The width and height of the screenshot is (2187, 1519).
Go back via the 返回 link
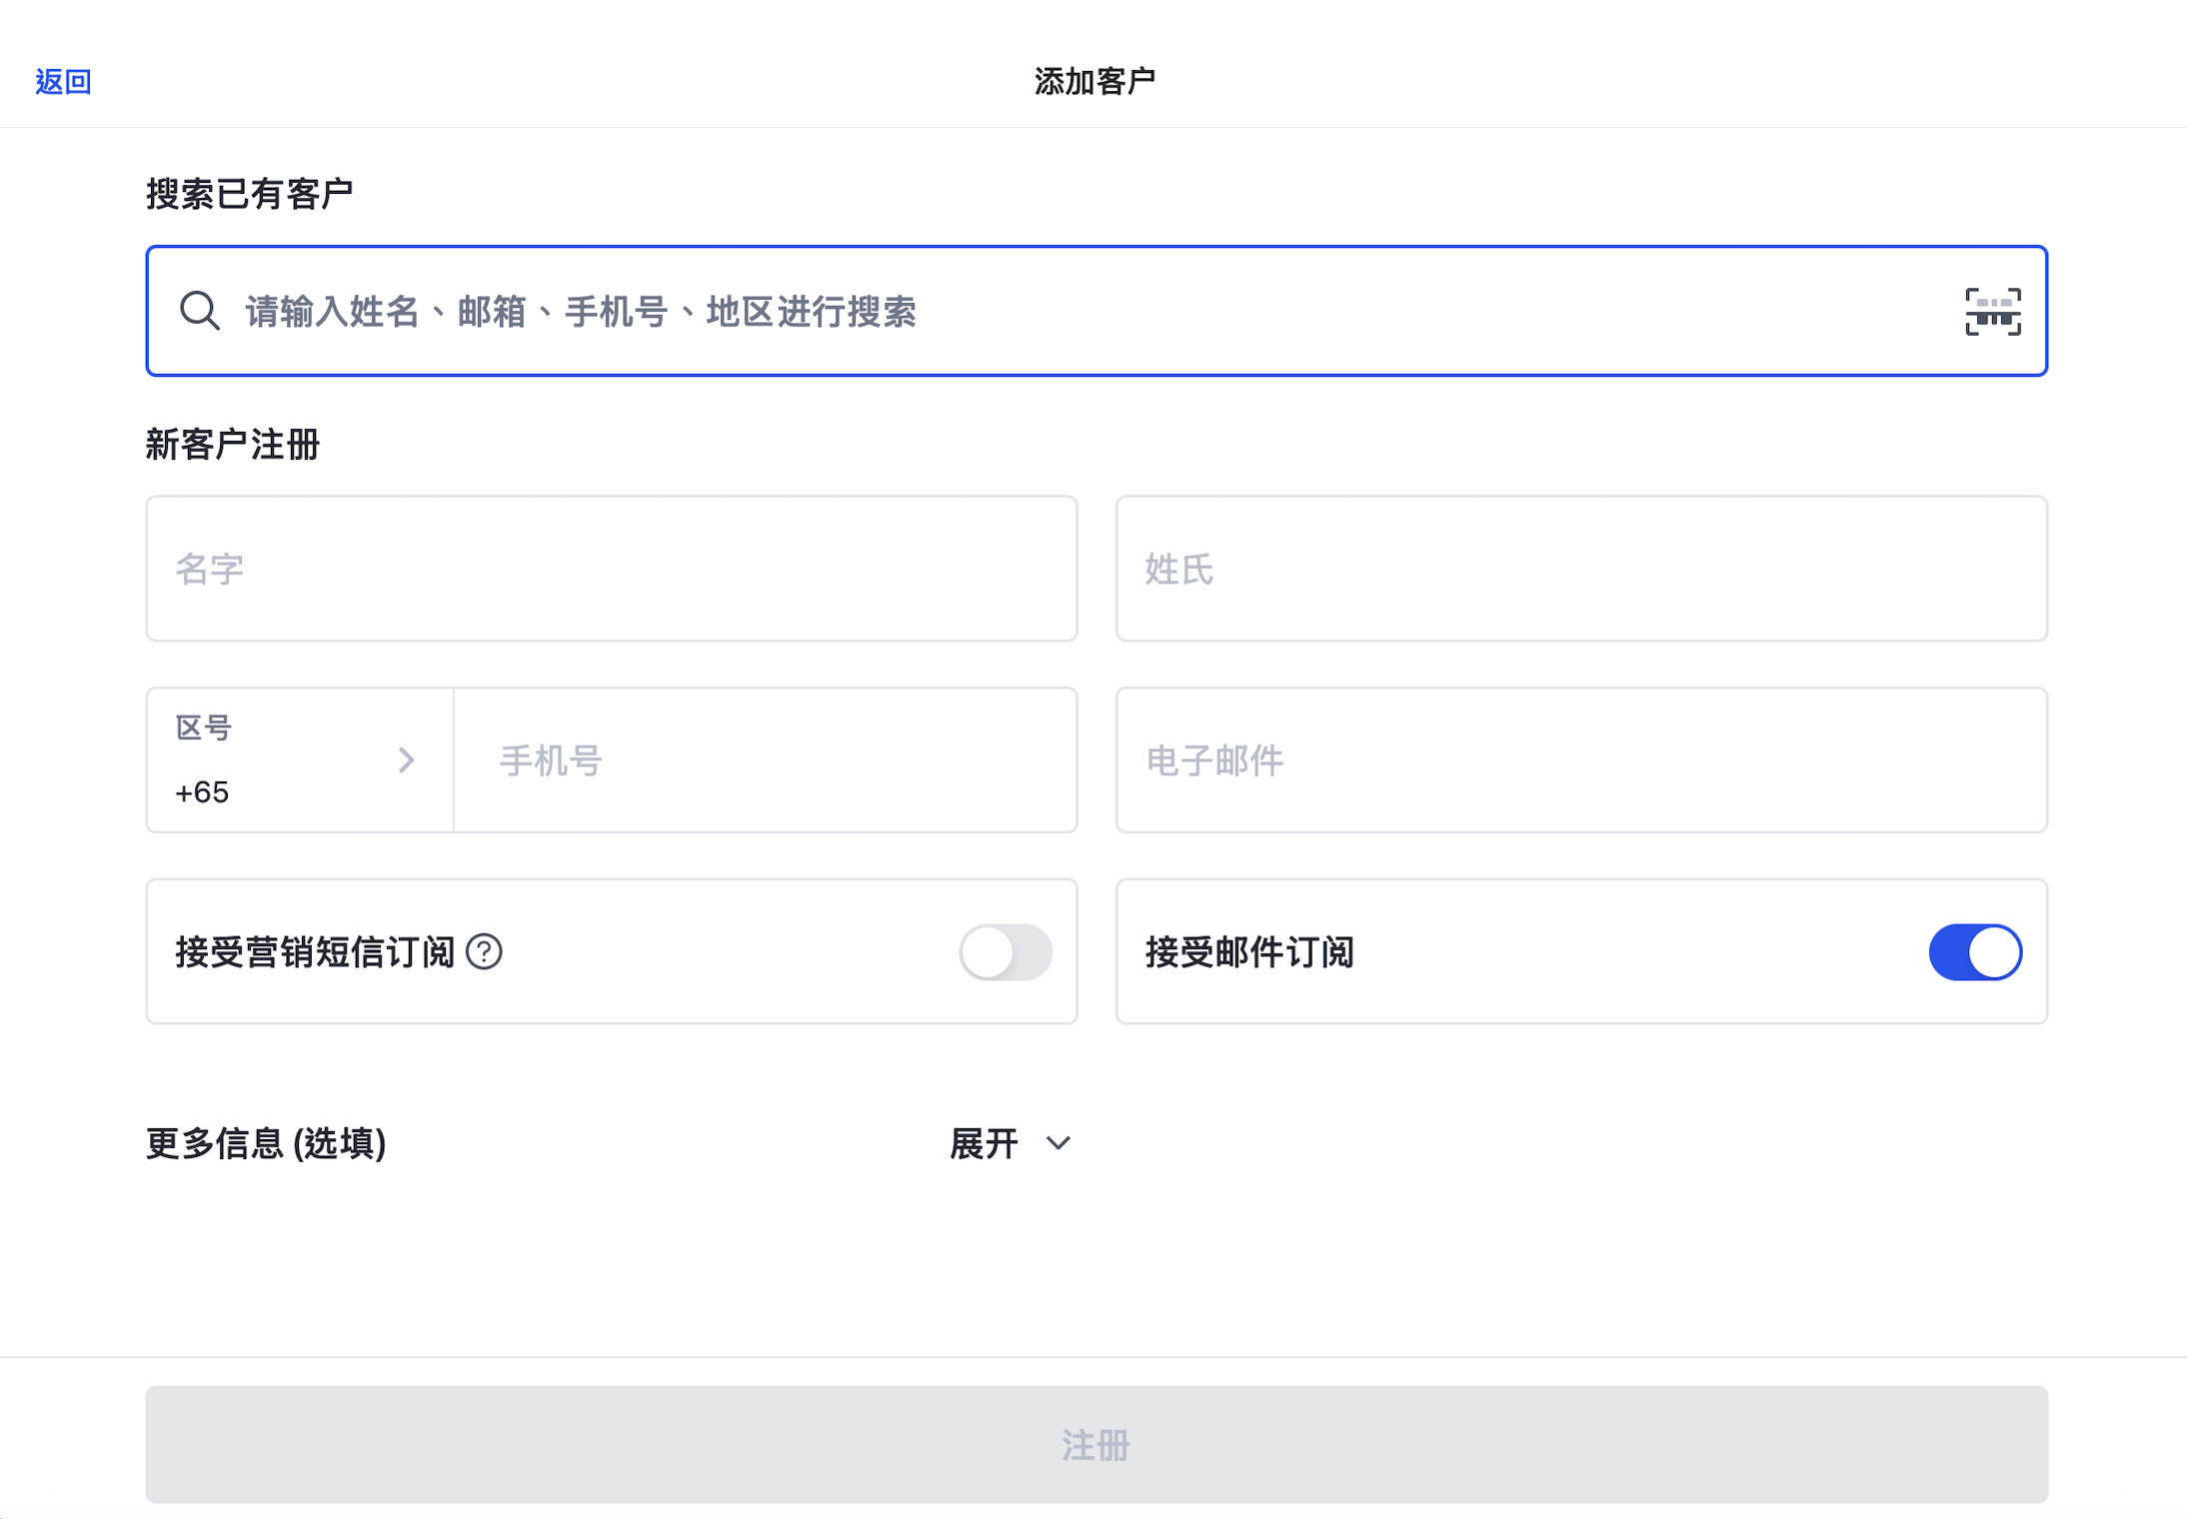coord(63,81)
